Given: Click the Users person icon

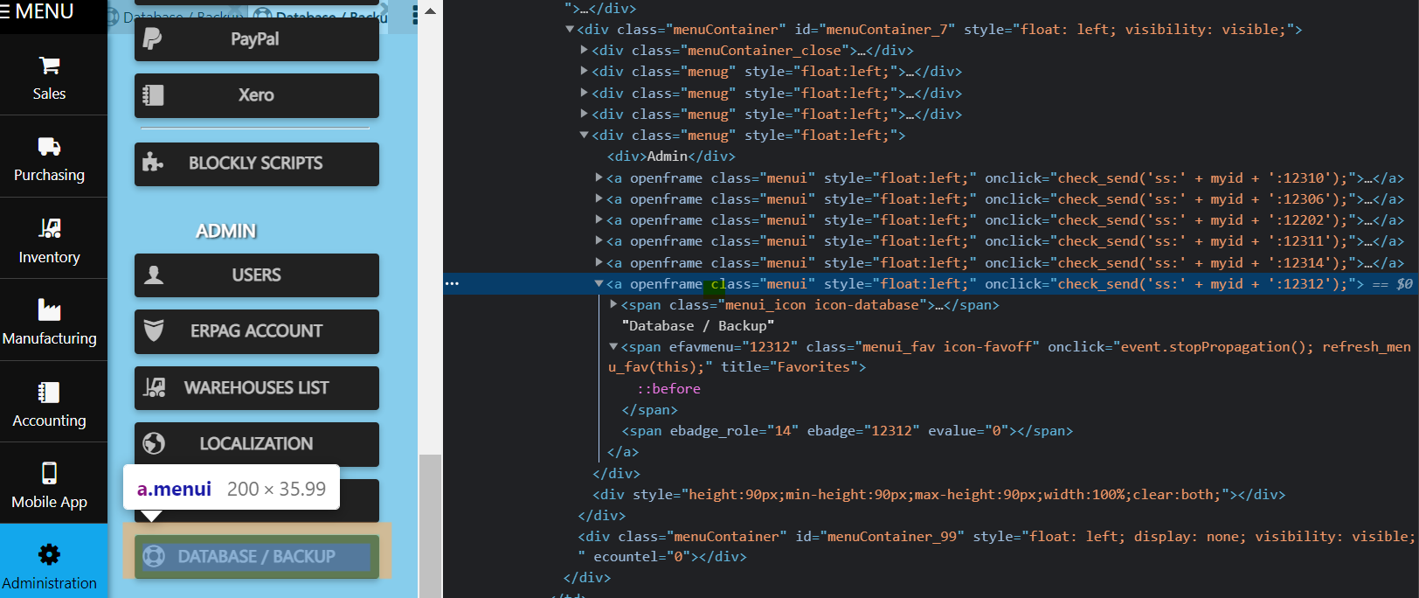Looking at the screenshot, I should pos(154,275).
